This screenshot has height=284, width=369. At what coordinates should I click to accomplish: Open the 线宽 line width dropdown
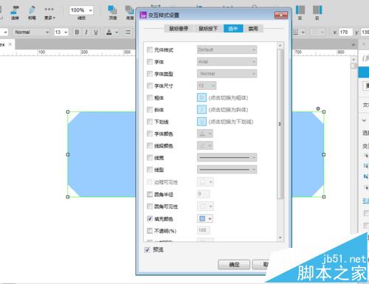pos(227,157)
